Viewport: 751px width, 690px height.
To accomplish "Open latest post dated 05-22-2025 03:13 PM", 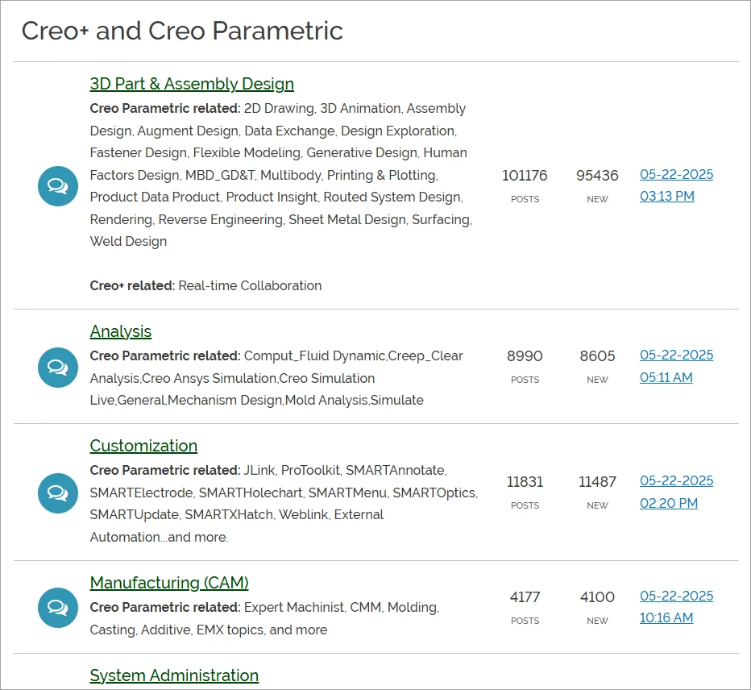I will click(x=676, y=185).
